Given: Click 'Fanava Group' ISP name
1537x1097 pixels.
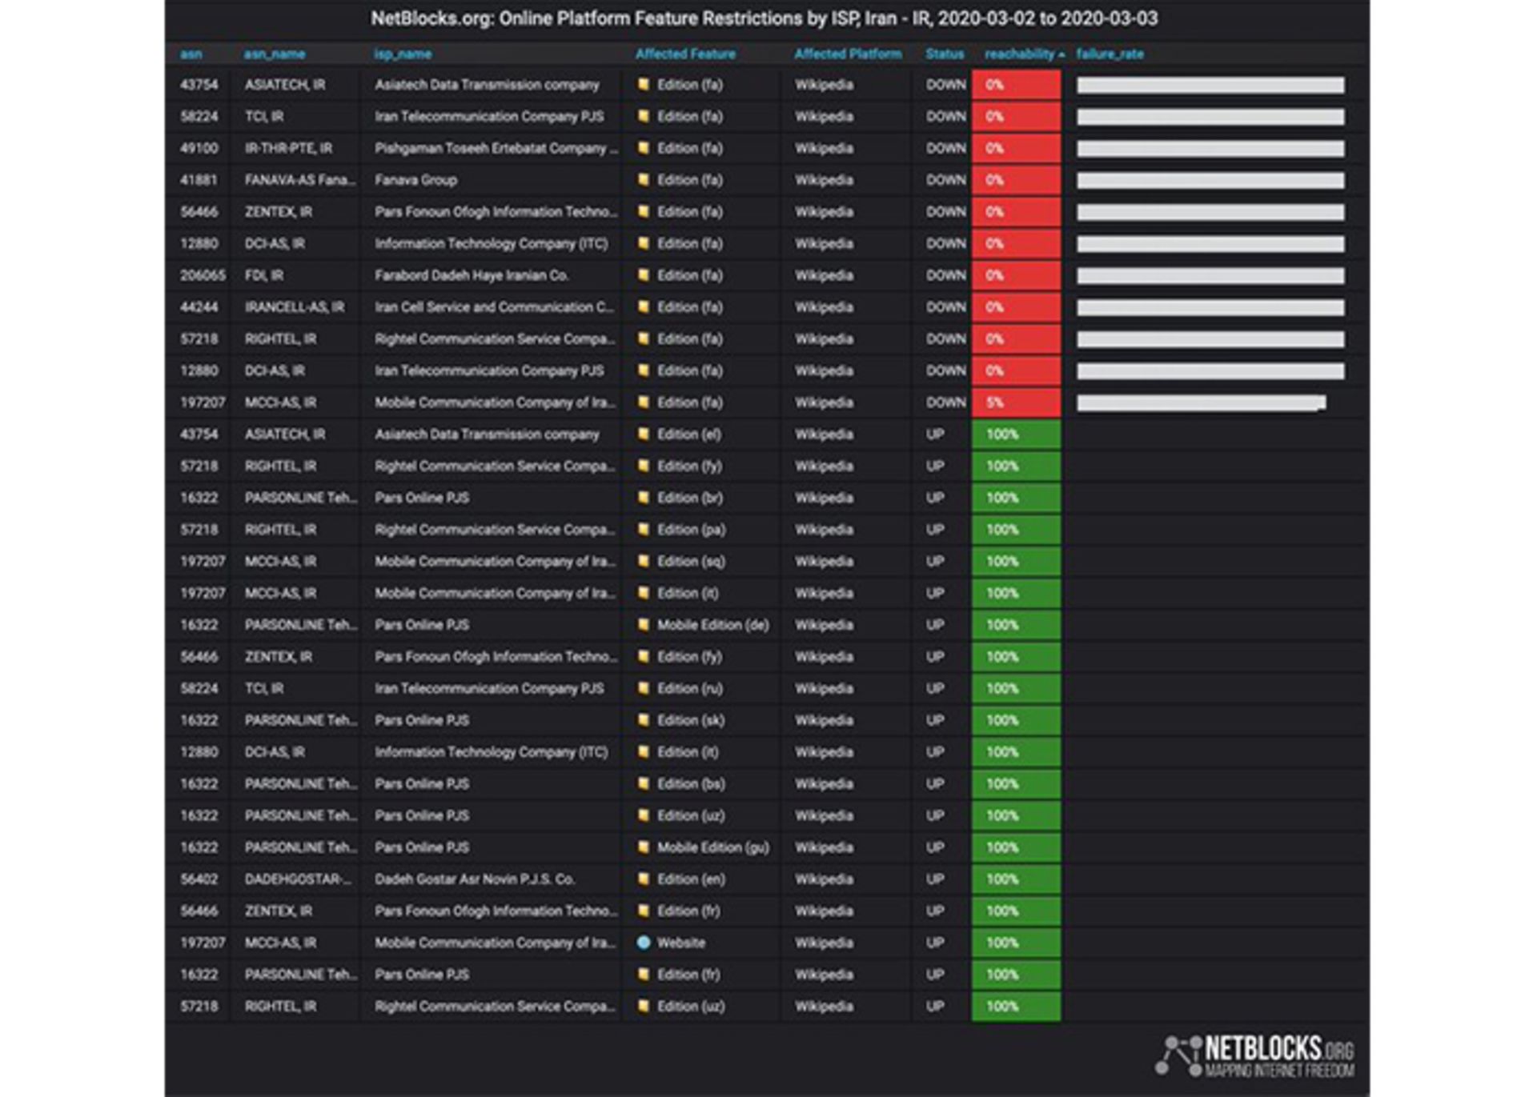Looking at the screenshot, I should tap(415, 180).
